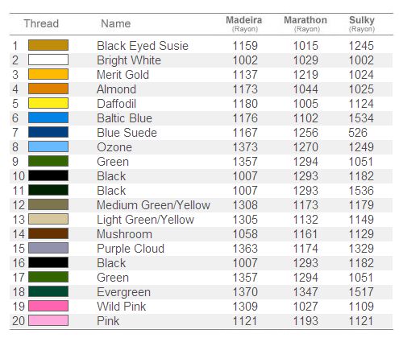This screenshot has width=403, height=338.
Task: Click the Baltic Blue color swatch
Action: [48, 117]
